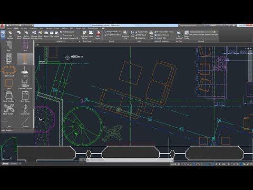Click the Insert block button

tap(3, 34)
